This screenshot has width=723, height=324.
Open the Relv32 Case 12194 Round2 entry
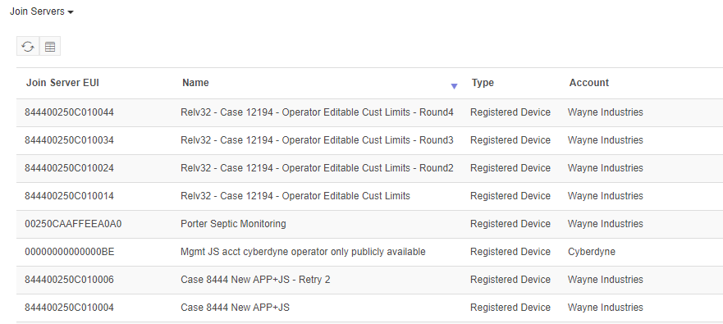(x=318, y=168)
